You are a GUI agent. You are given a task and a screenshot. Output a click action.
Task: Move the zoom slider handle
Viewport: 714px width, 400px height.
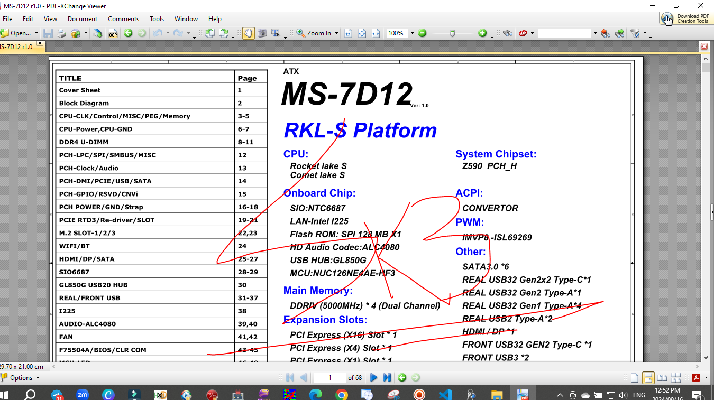[x=452, y=33]
